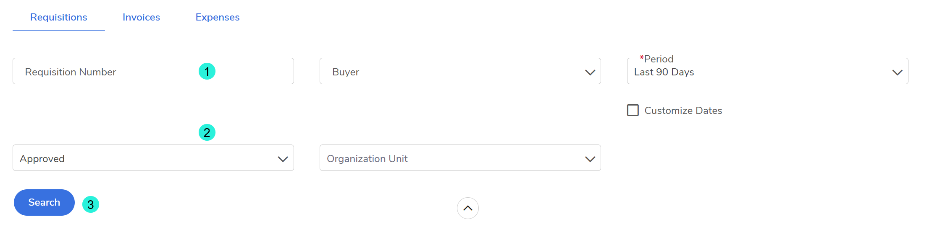Viewport: 932px width, 227px height.
Task: Focus the Requisition Number input field
Action: click(x=105, y=71)
